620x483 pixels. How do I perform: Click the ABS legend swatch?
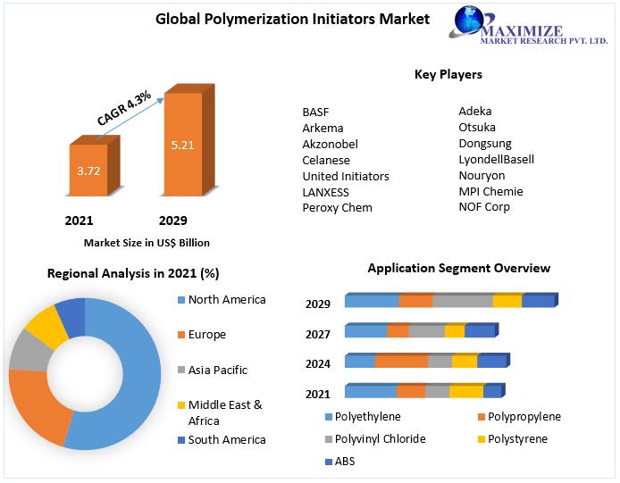[x=328, y=462]
